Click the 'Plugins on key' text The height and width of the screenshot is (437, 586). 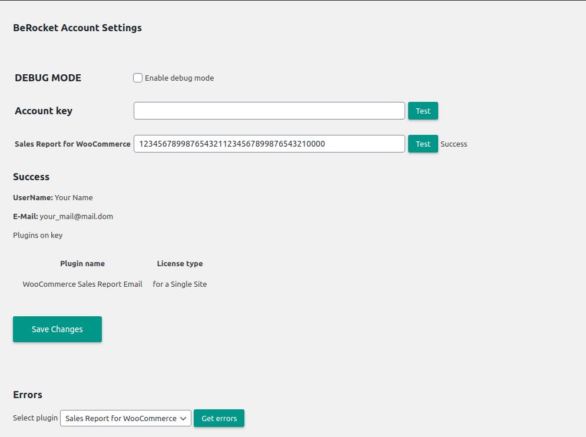pos(38,235)
